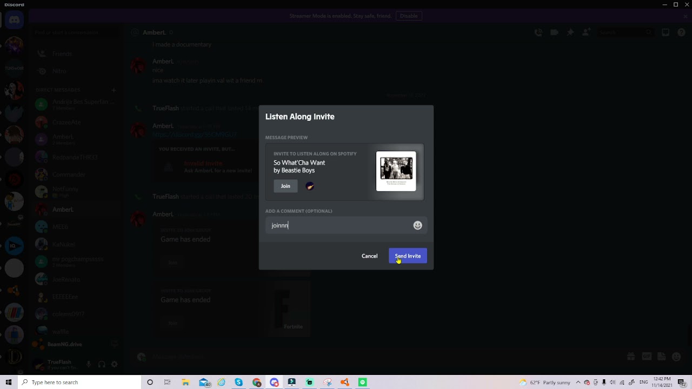Open the Help icon

pos(681,32)
